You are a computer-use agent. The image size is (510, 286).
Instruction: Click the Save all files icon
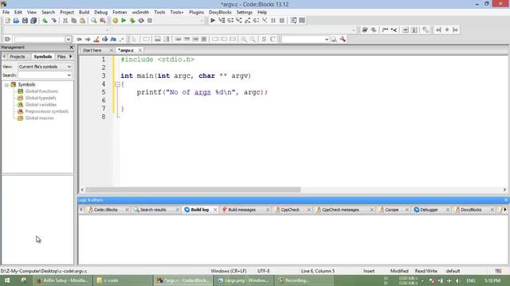[33, 21]
